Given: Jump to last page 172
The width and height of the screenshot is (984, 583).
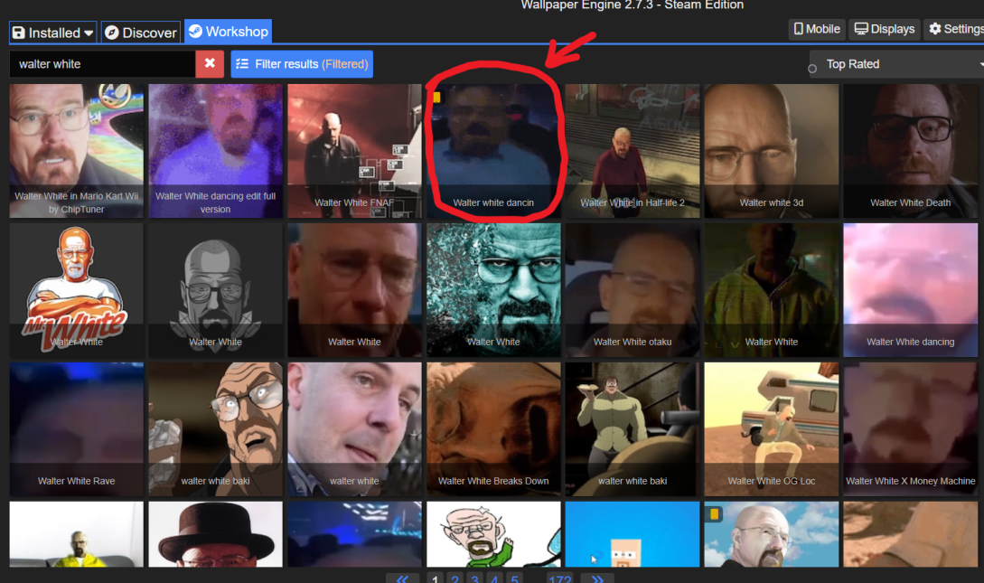Looking at the screenshot, I should [560, 578].
